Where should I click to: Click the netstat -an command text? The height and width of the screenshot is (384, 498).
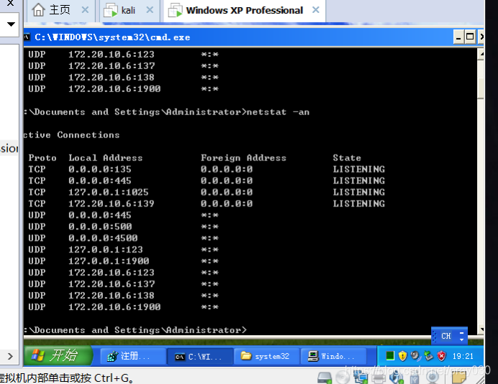278,112
